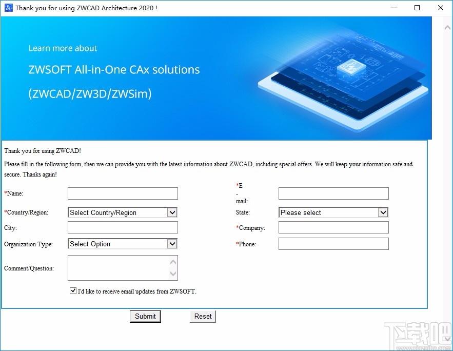Click the scrollbar up arrow
The width and height of the screenshot is (453, 351).
(x=447, y=28)
